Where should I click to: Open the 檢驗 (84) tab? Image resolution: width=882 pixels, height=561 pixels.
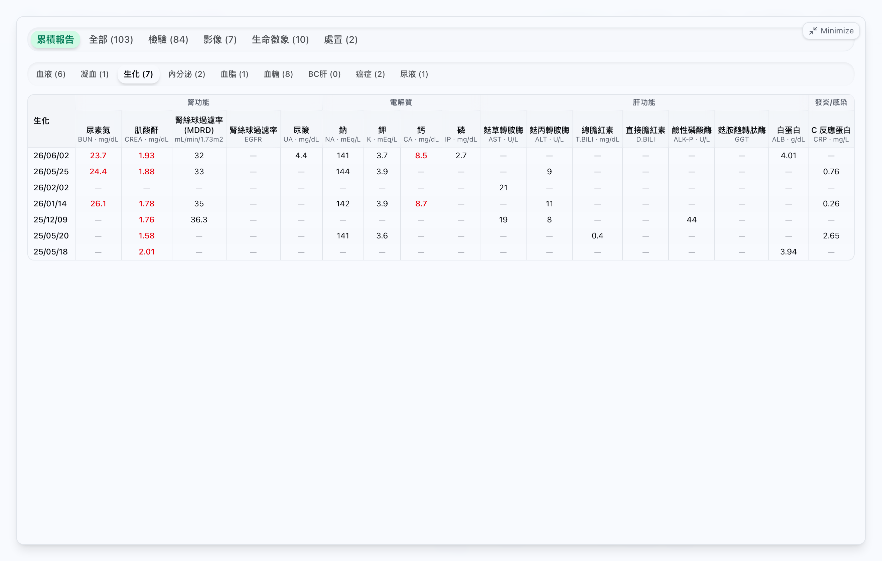point(168,39)
